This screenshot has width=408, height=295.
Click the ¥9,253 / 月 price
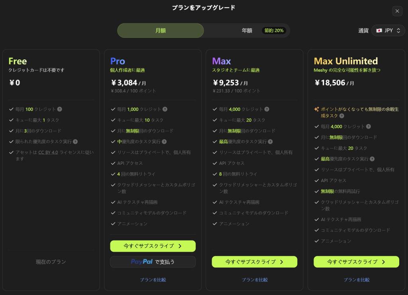click(x=230, y=83)
